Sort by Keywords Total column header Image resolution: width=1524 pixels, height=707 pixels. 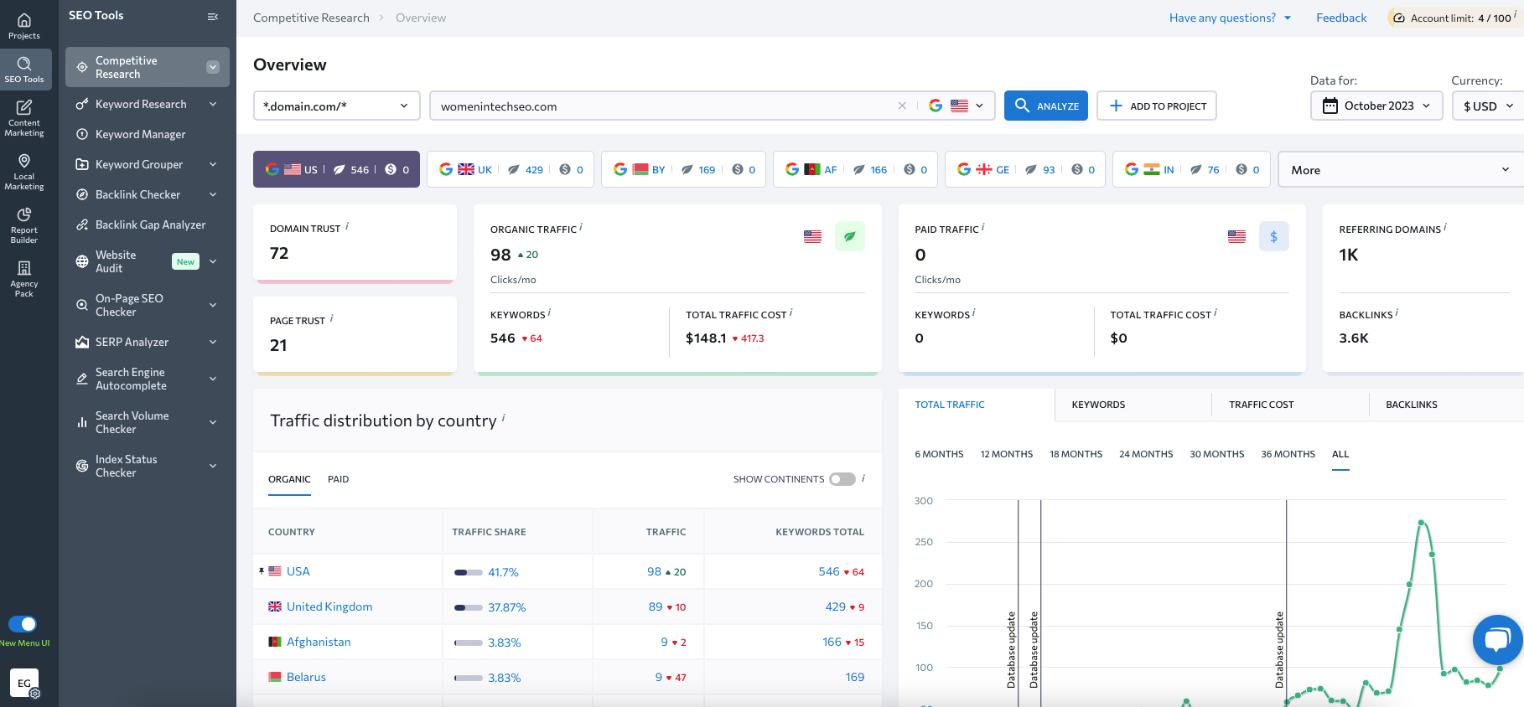820,532
